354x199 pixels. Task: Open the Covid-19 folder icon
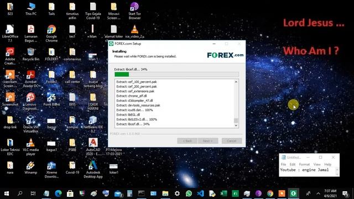72,167
